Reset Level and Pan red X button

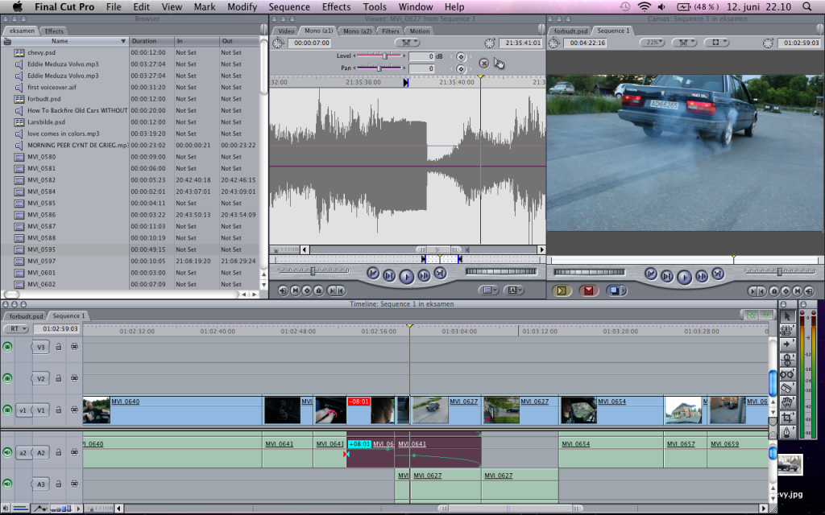(483, 63)
